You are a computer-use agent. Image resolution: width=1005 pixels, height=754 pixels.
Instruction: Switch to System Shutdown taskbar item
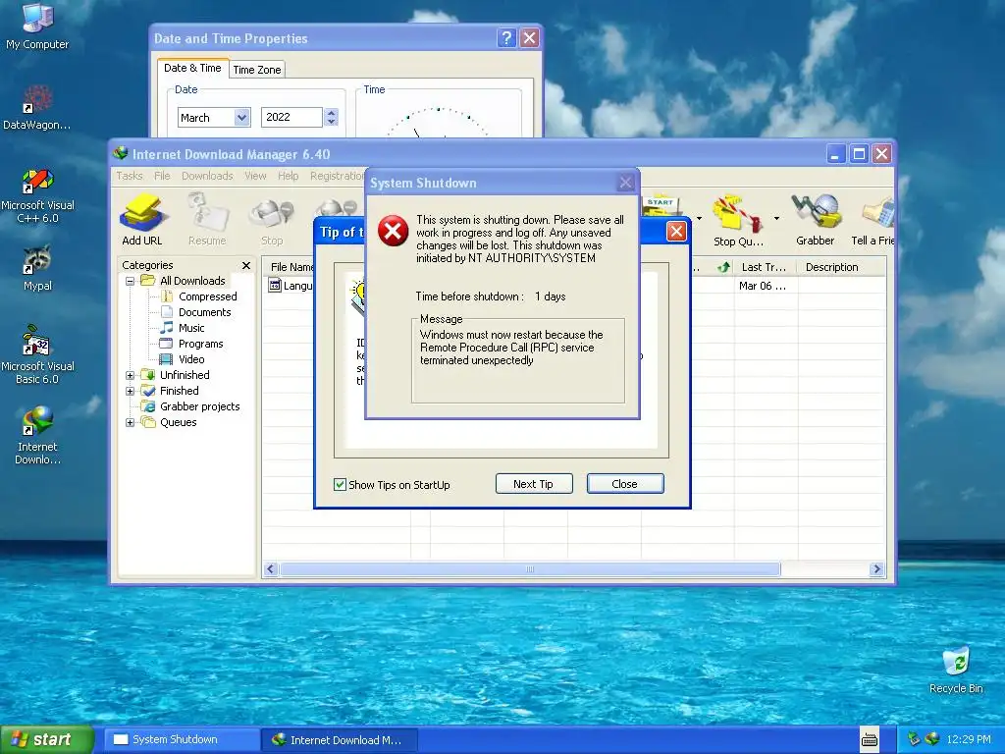point(182,740)
